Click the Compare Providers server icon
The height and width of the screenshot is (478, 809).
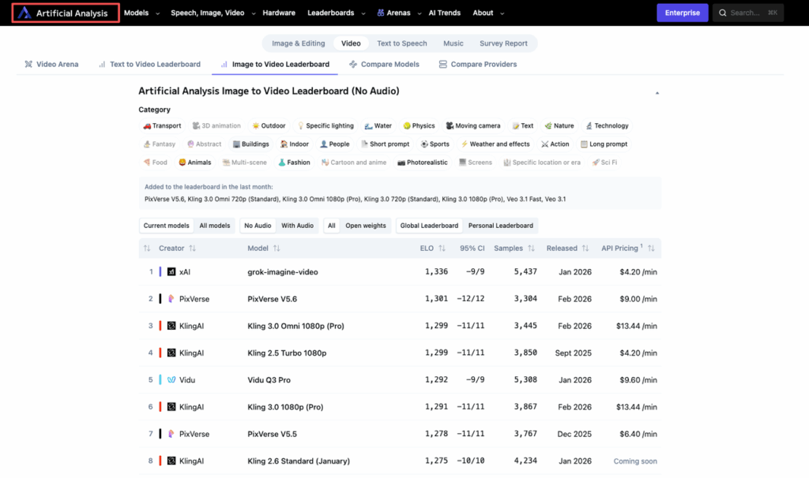442,65
